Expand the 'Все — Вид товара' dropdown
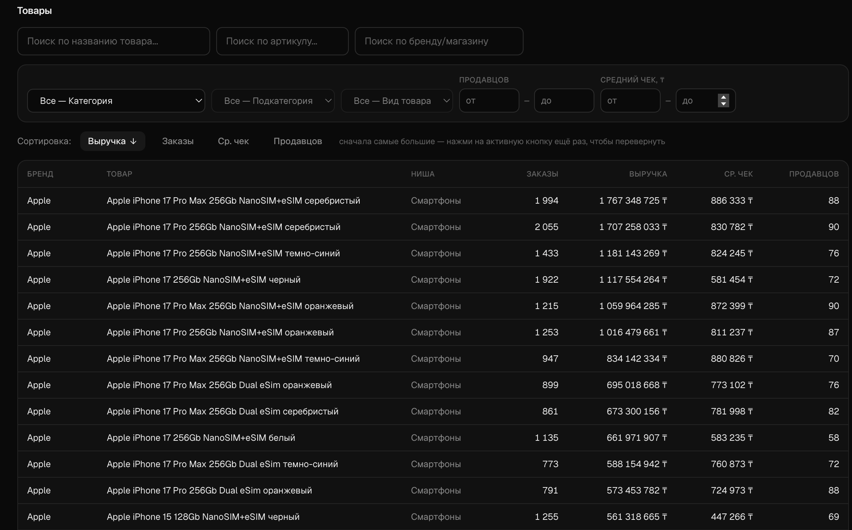 coord(397,101)
